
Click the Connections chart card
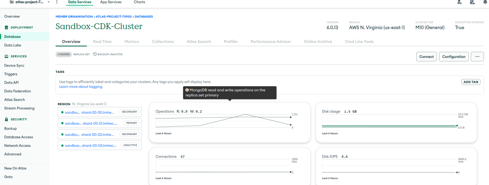pyautogui.click(x=230, y=166)
